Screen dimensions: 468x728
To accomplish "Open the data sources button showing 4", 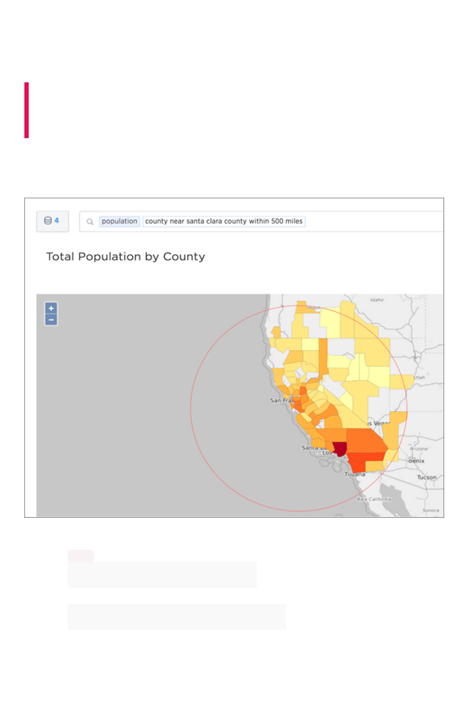I will [x=53, y=221].
